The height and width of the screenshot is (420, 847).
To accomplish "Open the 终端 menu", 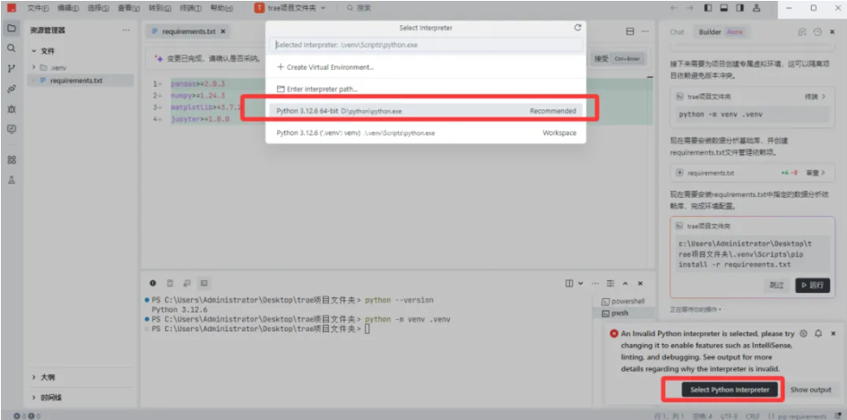I will tap(191, 8).
